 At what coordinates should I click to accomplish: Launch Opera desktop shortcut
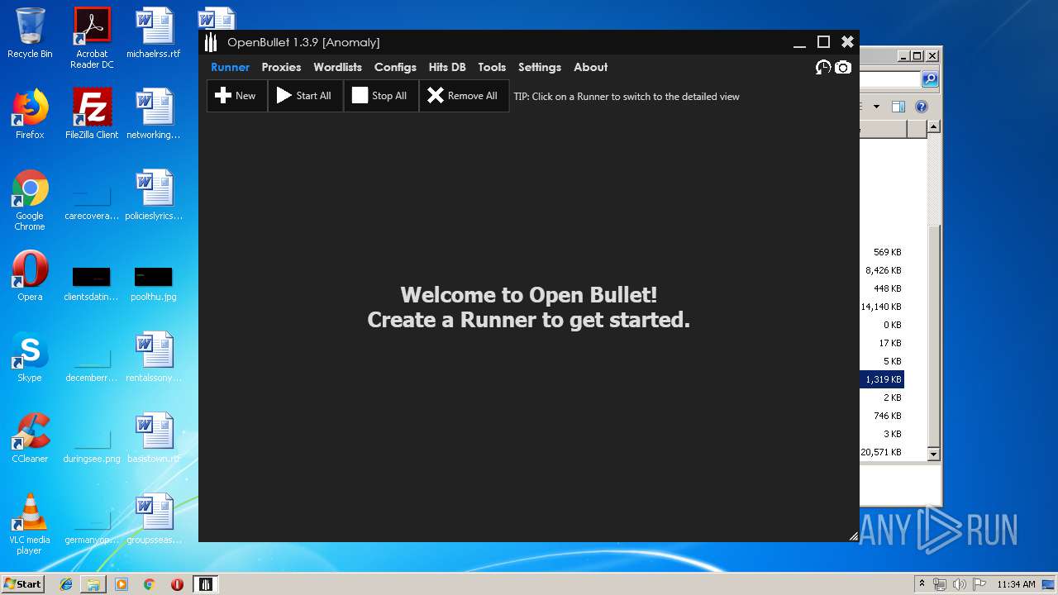[x=30, y=276]
